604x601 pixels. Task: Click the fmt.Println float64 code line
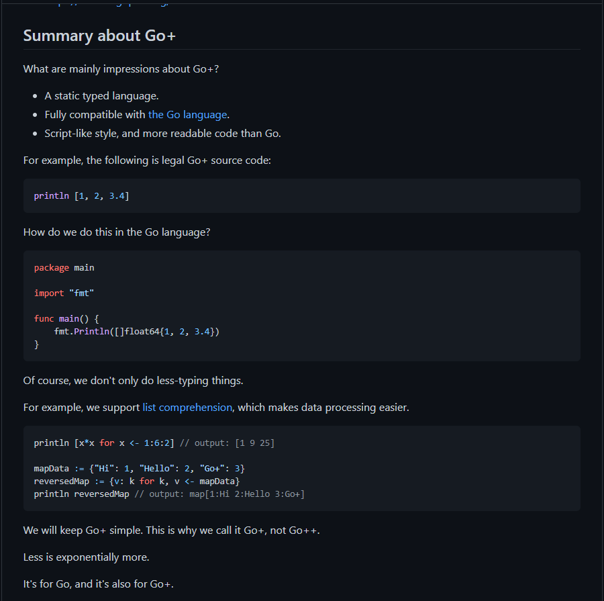click(x=136, y=332)
